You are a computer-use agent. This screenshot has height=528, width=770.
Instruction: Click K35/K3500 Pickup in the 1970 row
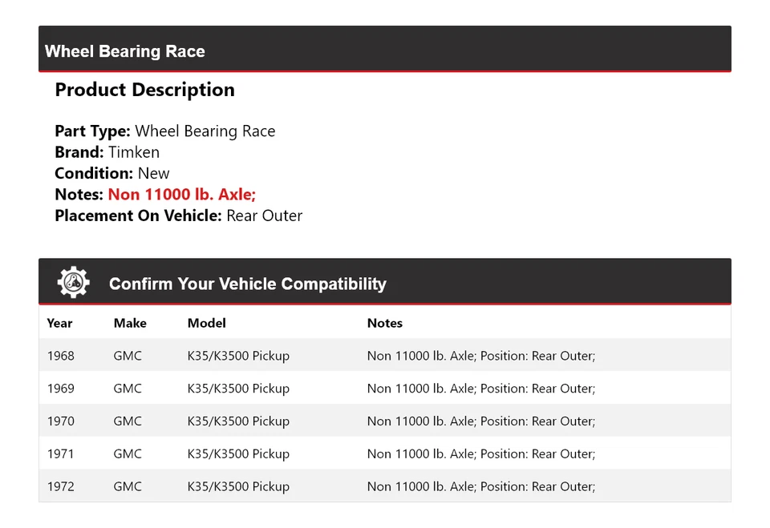(238, 421)
